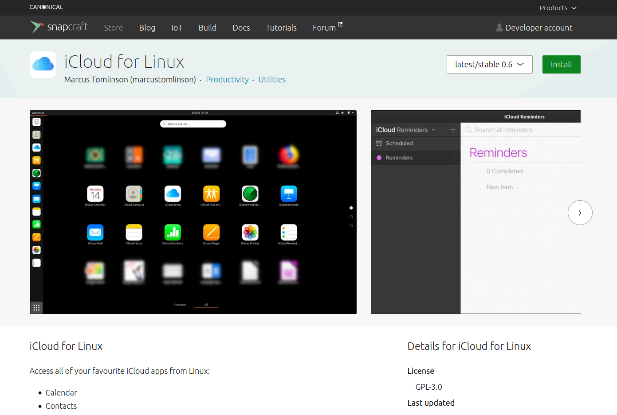The image size is (617, 415).
Task: Click the external link icon beside Forum
Action: [x=340, y=24]
